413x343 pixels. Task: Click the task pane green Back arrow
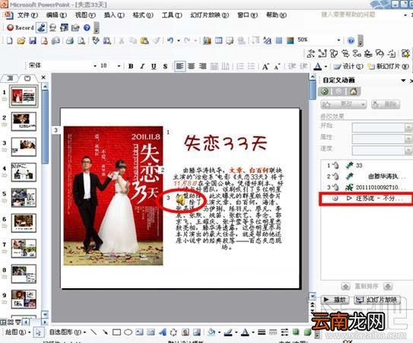[x=325, y=91]
